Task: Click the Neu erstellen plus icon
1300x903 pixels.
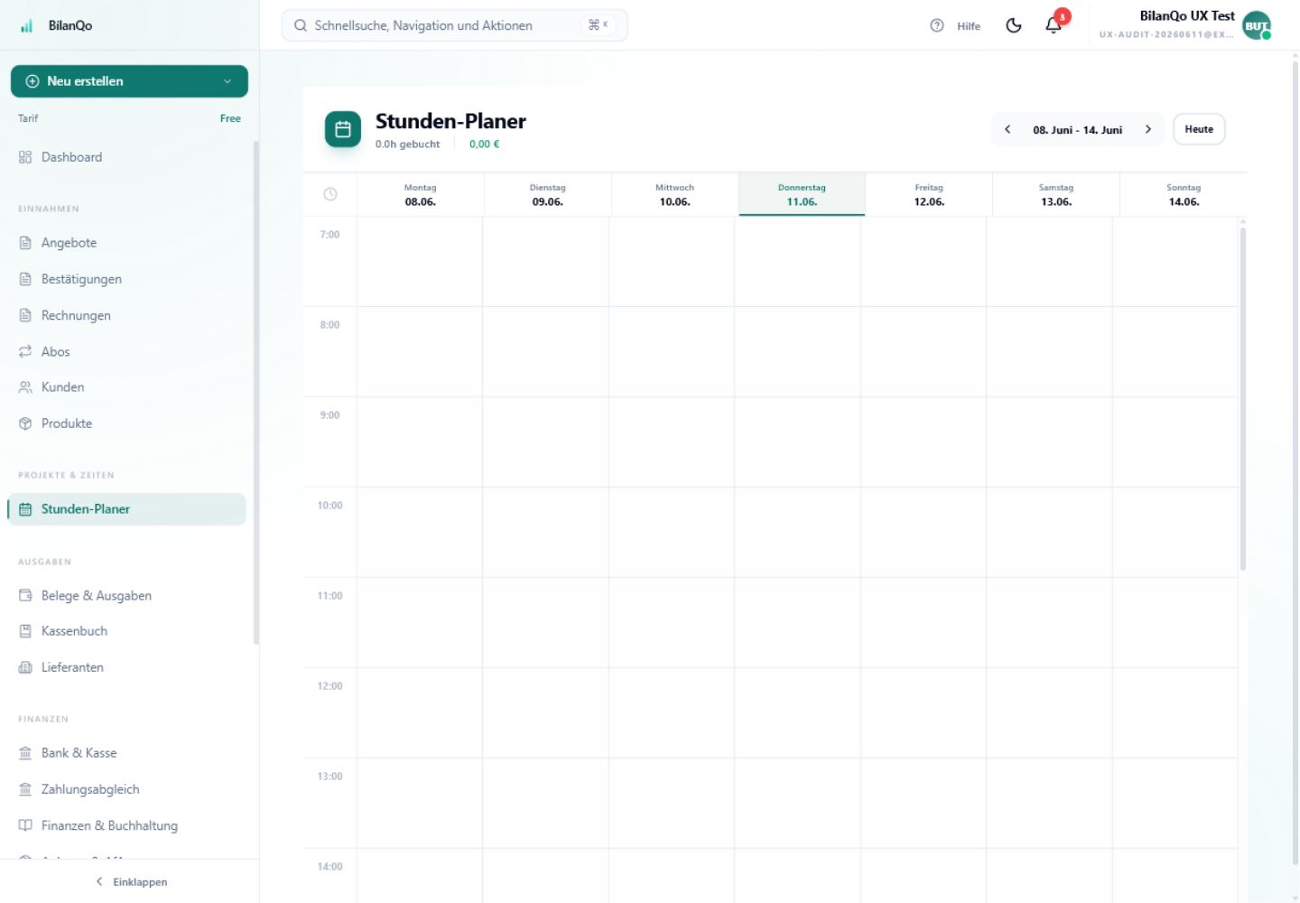Action: tap(32, 81)
